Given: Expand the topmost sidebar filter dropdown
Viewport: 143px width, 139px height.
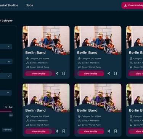Looking at the screenshot, I should pos(6,47).
